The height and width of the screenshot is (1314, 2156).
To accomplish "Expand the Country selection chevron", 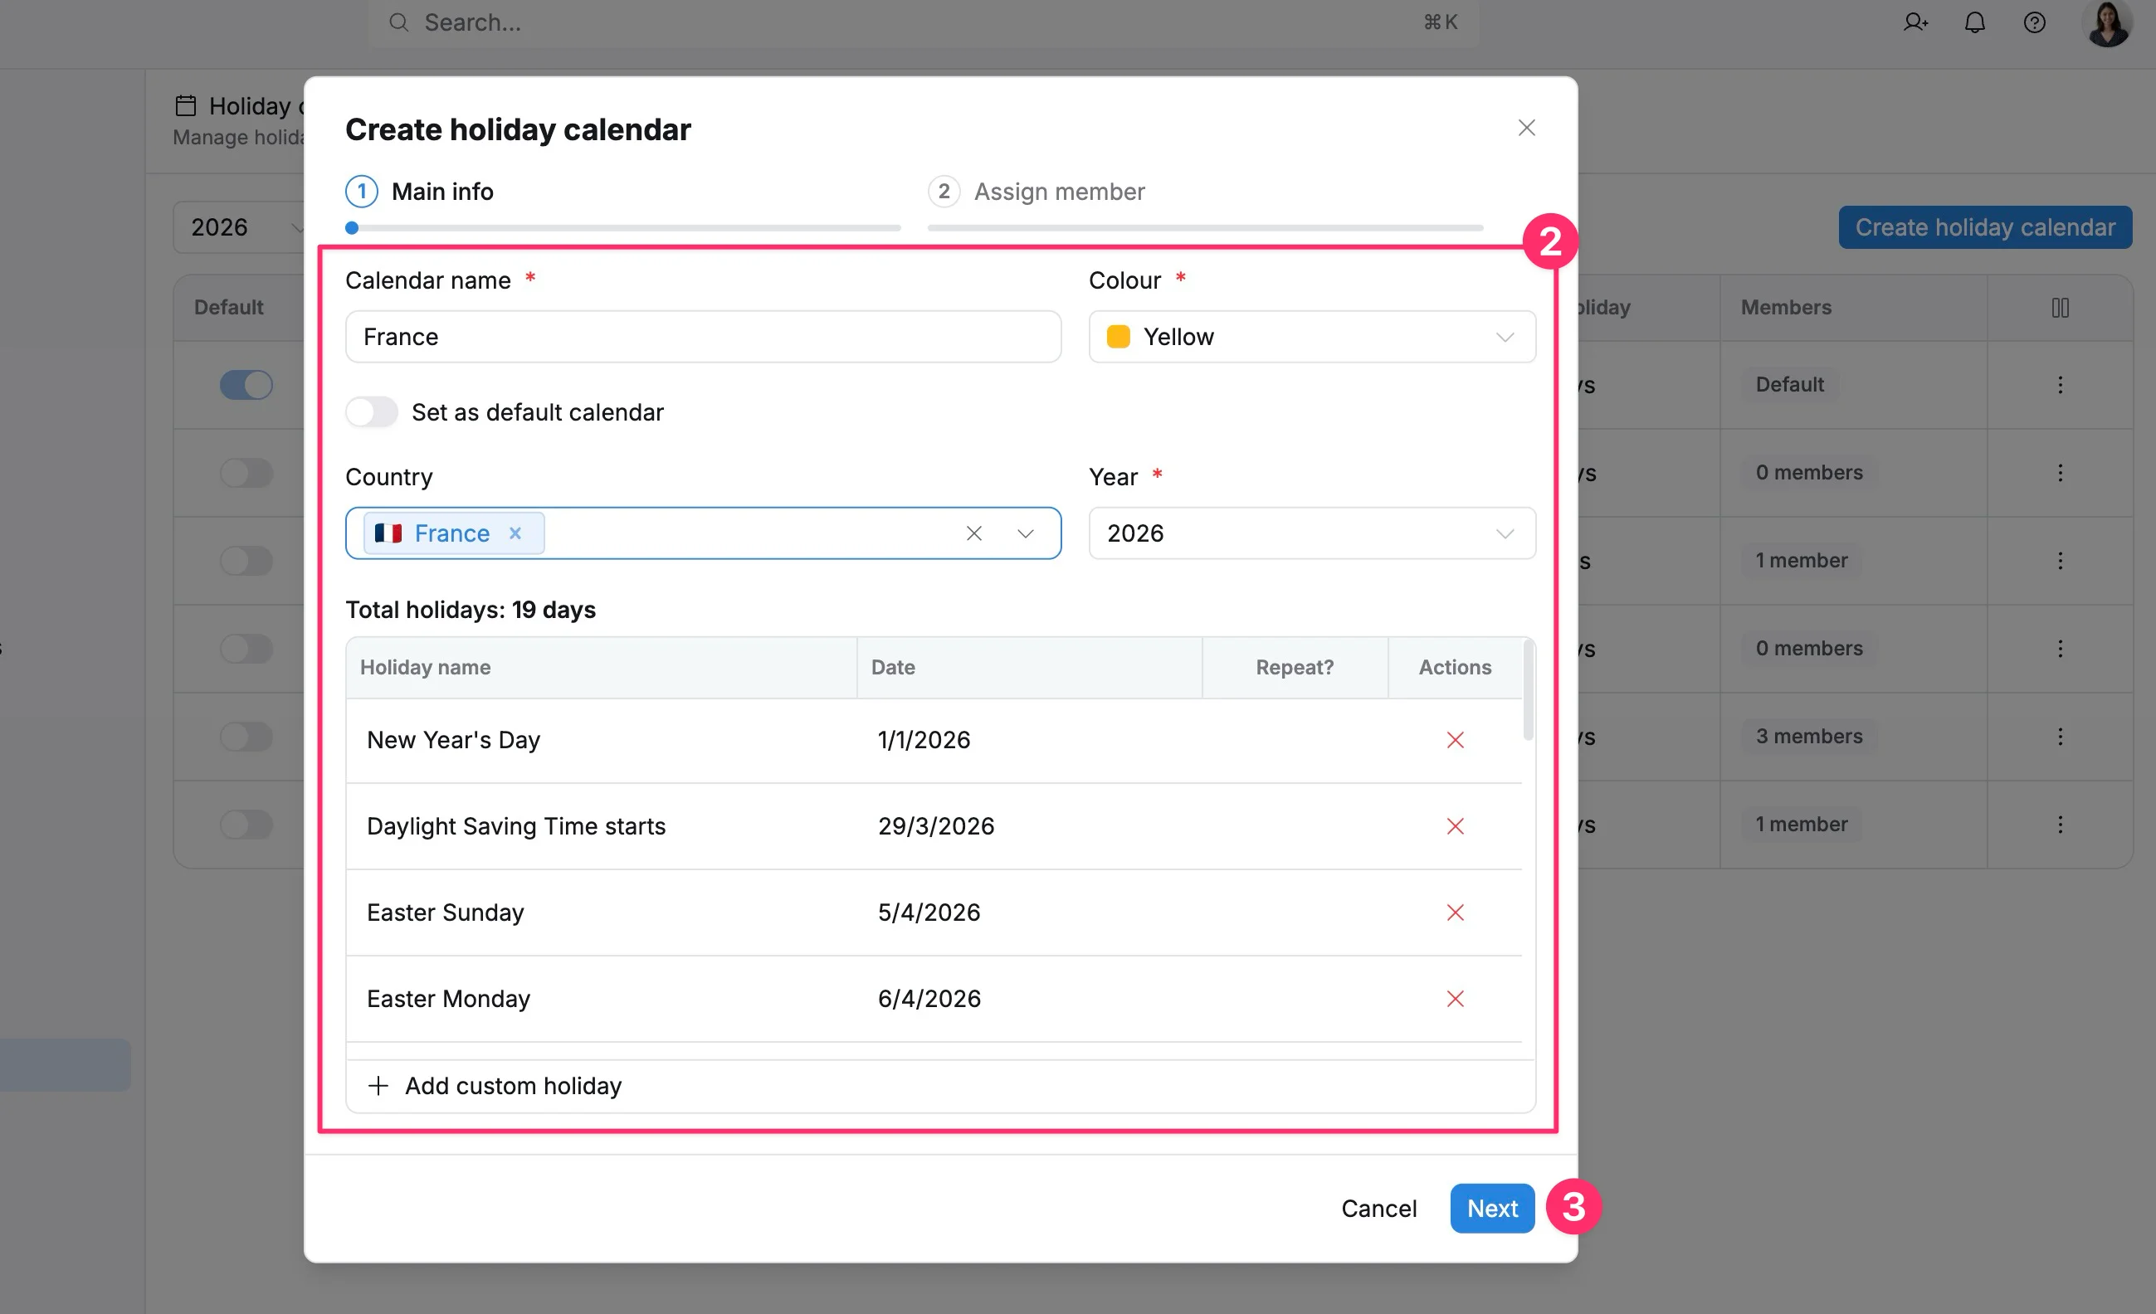I will click(x=1026, y=533).
